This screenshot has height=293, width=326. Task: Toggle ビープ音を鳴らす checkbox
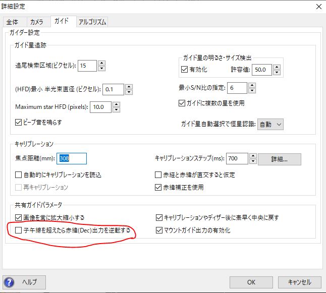click(19, 122)
